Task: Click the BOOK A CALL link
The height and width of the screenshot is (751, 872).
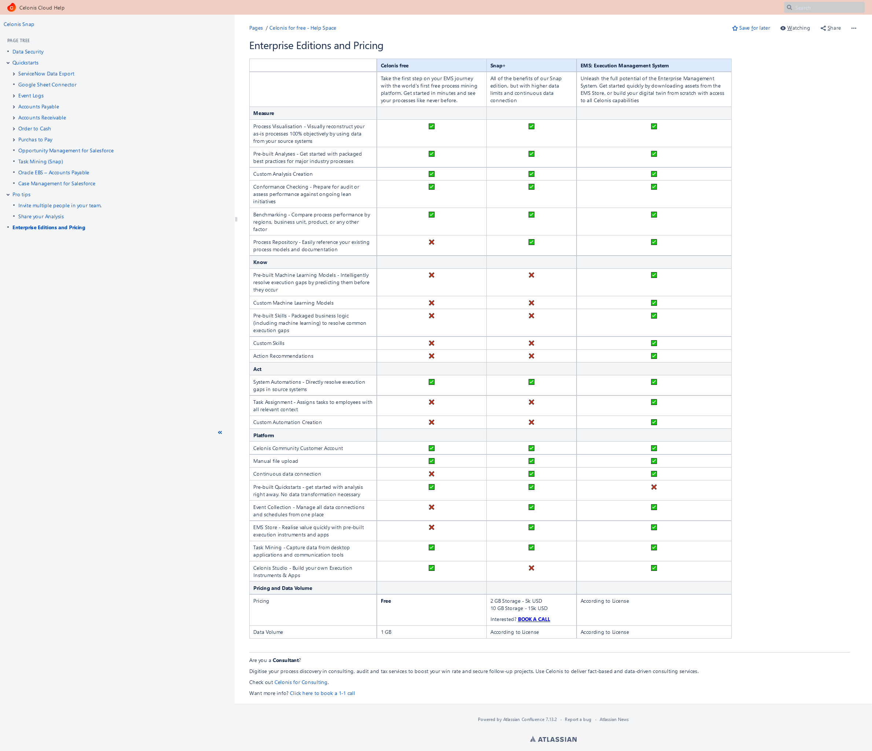Action: 534,619
